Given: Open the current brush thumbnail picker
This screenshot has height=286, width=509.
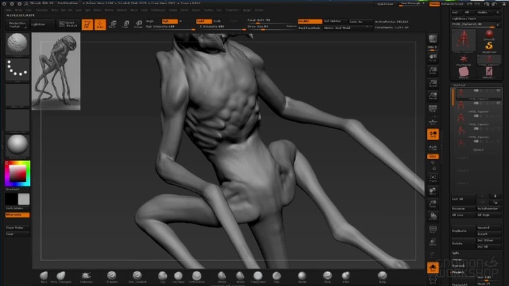Looking at the screenshot, I should (x=17, y=44).
